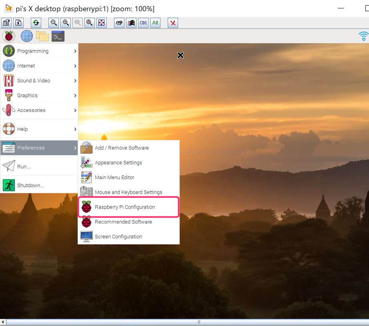Open Screen Configuration
The width and height of the screenshot is (369, 326).
coord(129,237)
